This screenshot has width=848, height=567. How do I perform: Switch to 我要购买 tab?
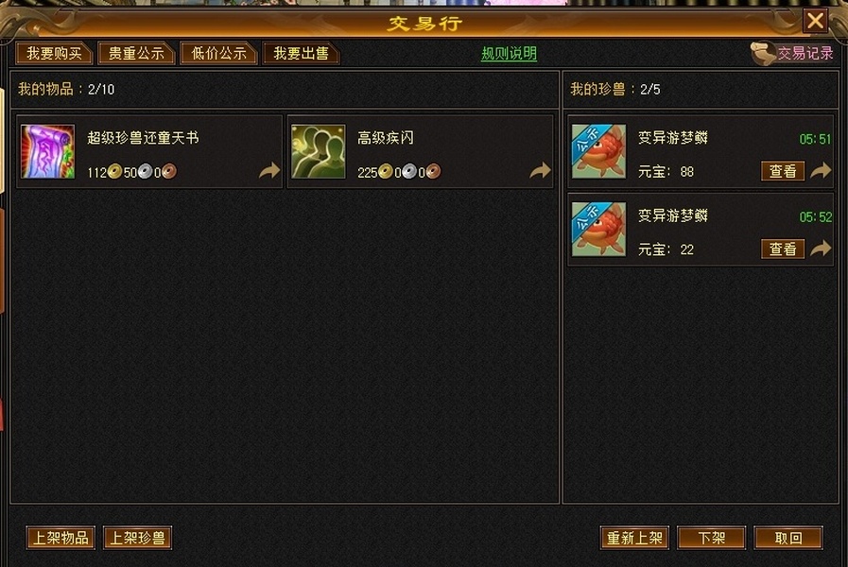click(55, 54)
